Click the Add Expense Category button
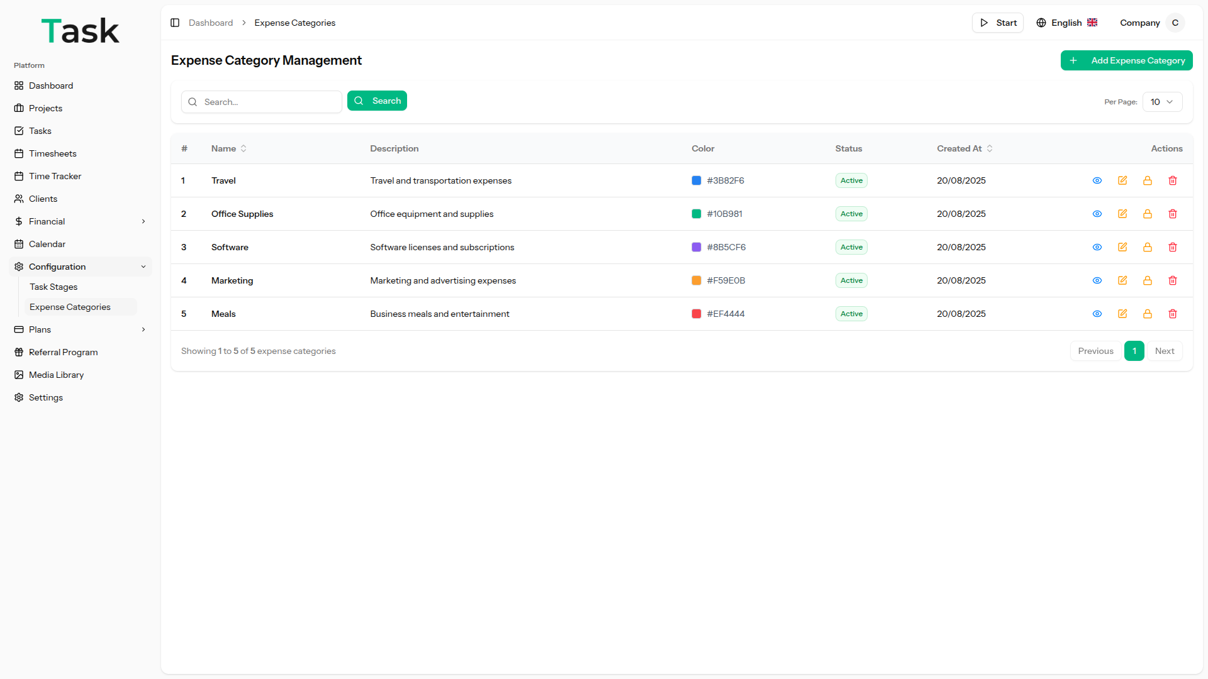 1126,60
